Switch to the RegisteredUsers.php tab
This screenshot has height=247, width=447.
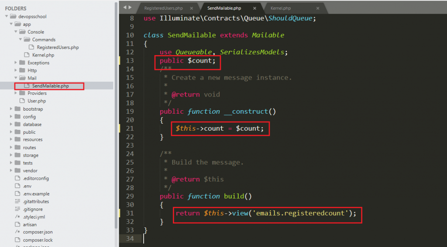click(163, 8)
